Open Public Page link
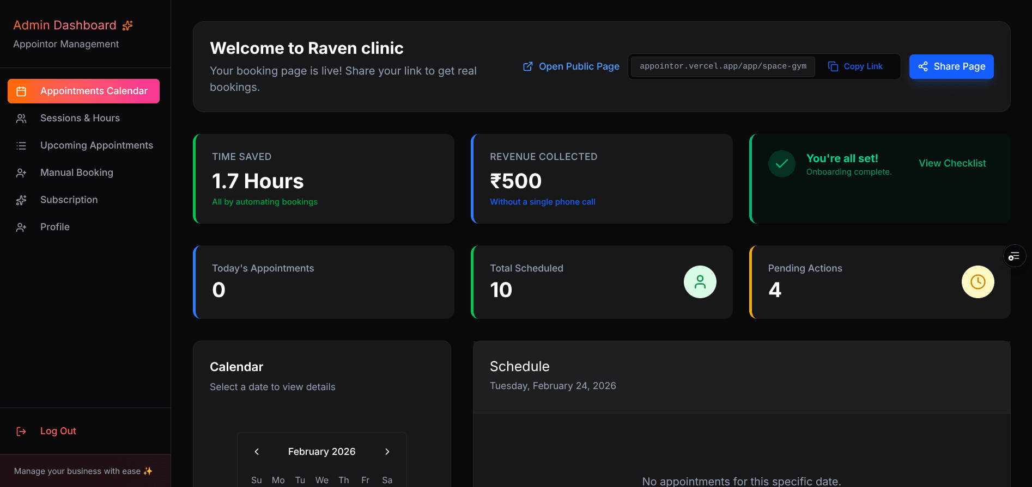Viewport: 1032px width, 487px height. pos(571,66)
